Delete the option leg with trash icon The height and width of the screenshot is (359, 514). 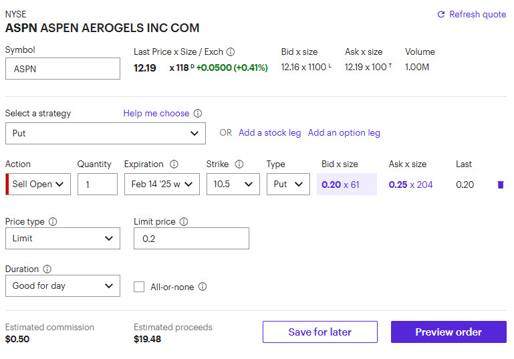(501, 185)
